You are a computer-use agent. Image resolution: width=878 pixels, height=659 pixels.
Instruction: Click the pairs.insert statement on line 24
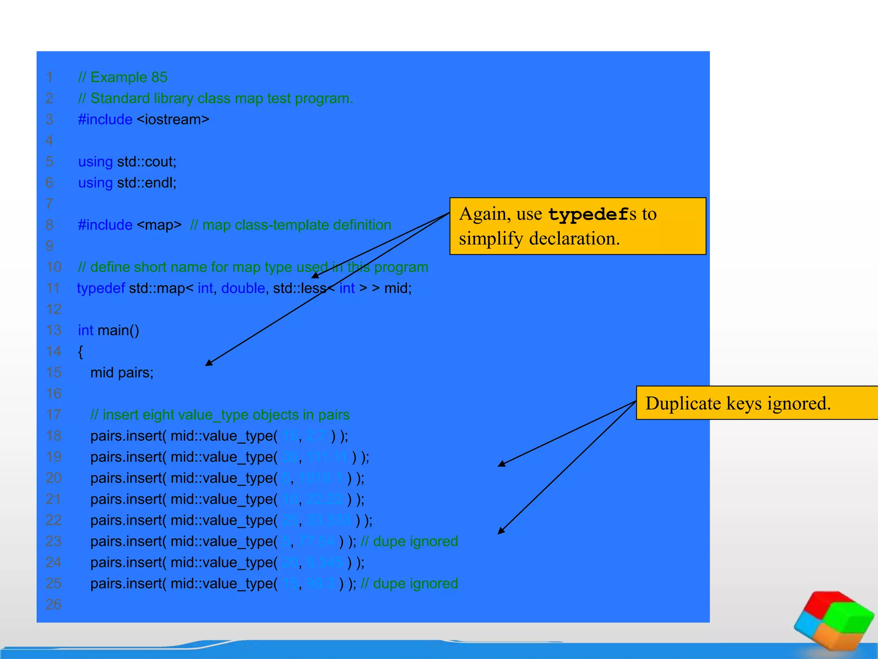[227, 562]
